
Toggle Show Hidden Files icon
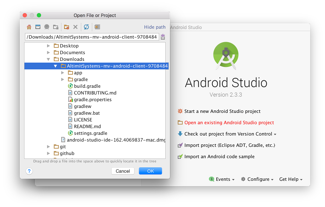97,27
